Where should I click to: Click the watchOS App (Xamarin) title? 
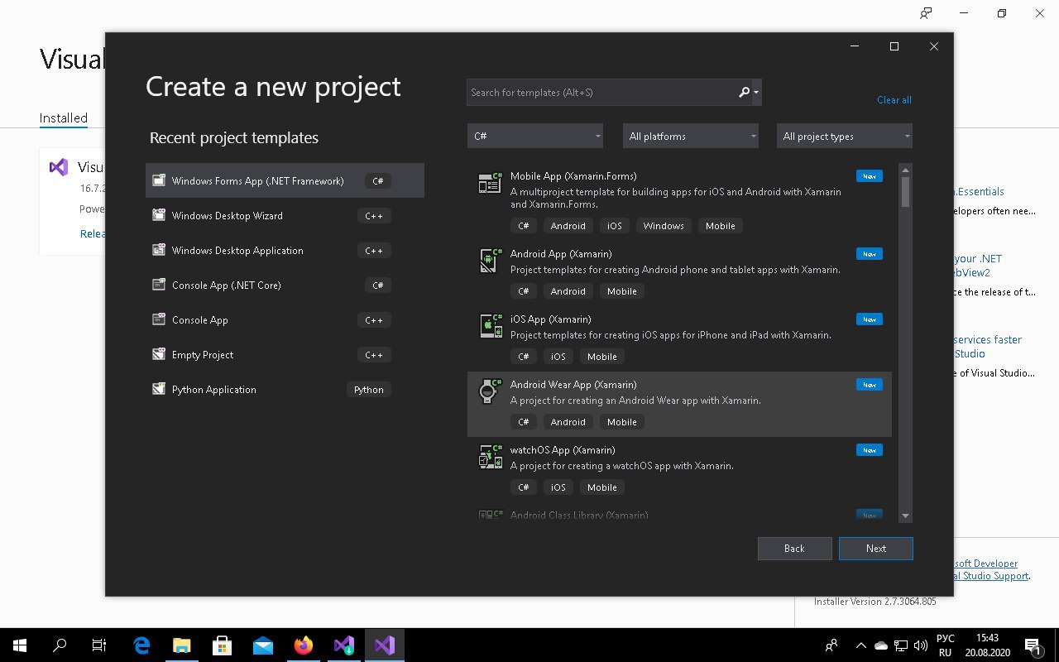[x=563, y=450]
